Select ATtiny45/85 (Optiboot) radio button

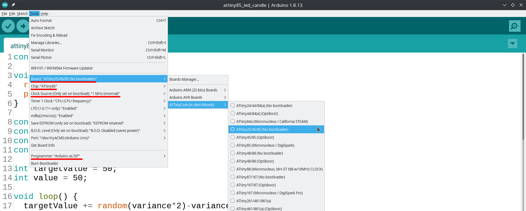(233, 137)
